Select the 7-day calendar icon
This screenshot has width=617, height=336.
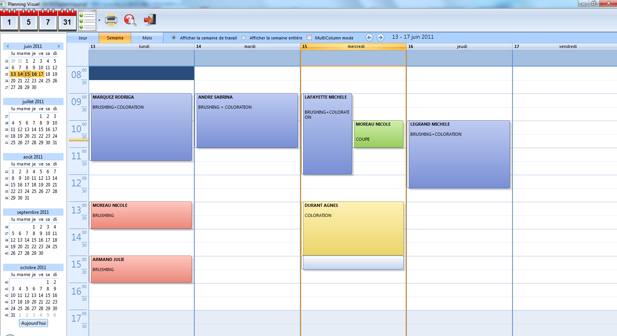[48, 20]
